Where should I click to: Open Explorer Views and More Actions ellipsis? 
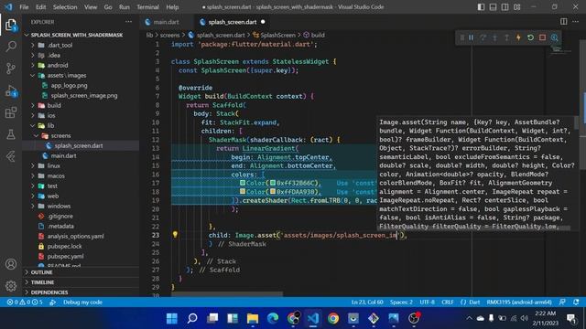click(128, 22)
